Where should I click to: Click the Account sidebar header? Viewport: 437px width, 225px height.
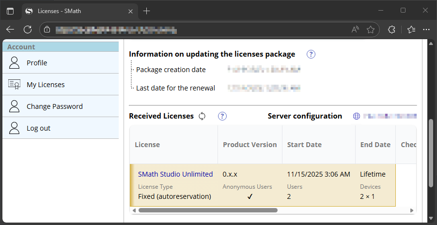(61, 47)
